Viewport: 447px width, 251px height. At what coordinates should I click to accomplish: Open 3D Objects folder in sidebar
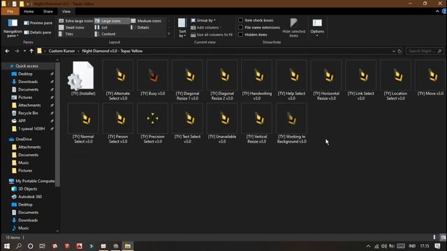pos(28,189)
